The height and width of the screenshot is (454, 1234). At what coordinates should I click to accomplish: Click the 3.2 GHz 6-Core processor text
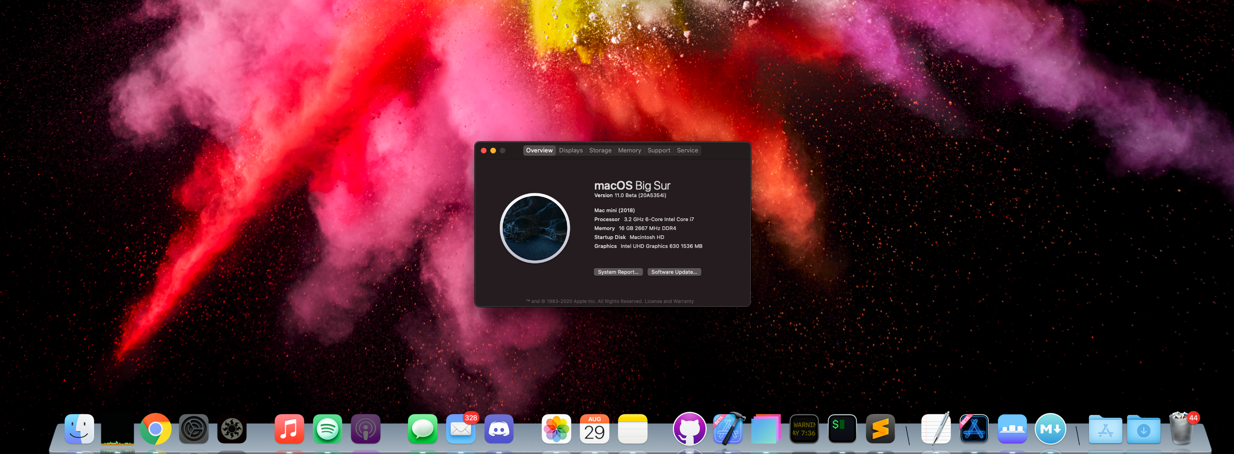point(658,219)
